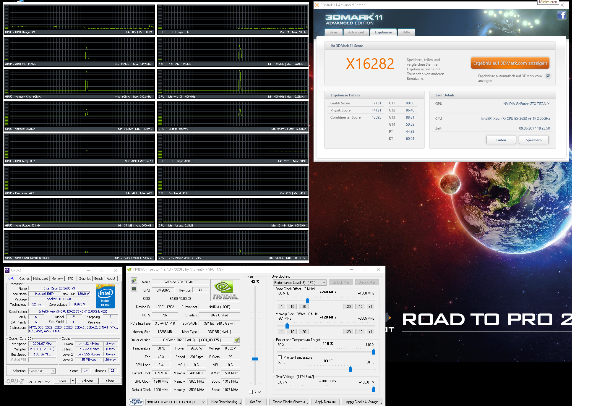Click the Close button in CPU-Z
The width and height of the screenshot is (610, 406).
tap(110, 381)
